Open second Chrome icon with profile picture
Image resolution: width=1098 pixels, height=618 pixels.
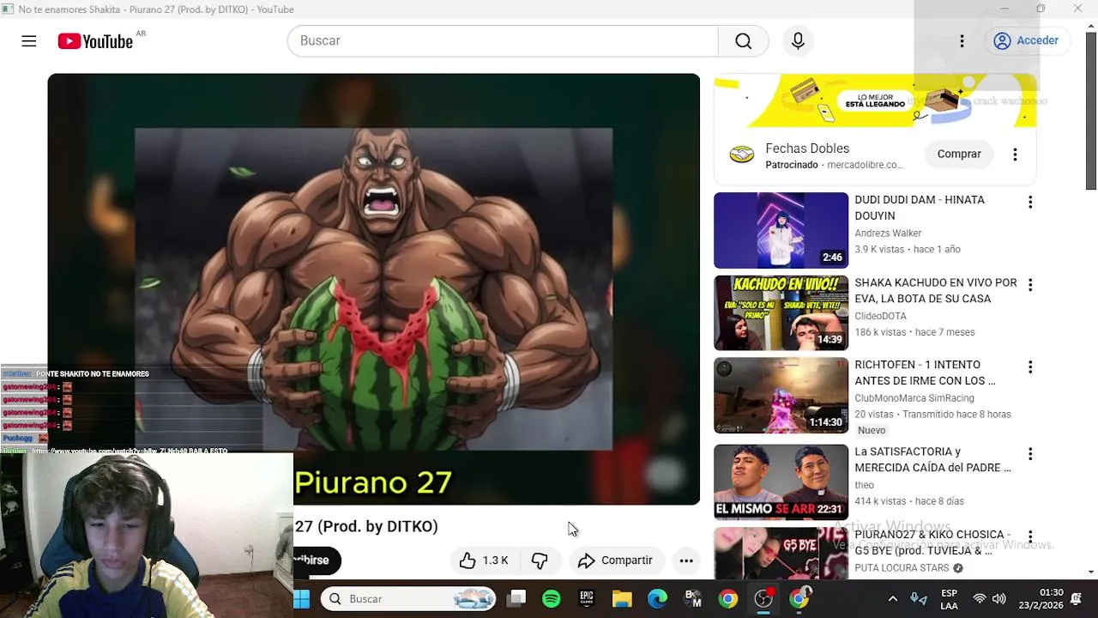(799, 599)
